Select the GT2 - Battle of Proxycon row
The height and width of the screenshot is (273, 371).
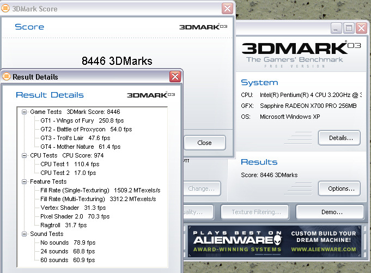pyautogui.click(x=86, y=129)
